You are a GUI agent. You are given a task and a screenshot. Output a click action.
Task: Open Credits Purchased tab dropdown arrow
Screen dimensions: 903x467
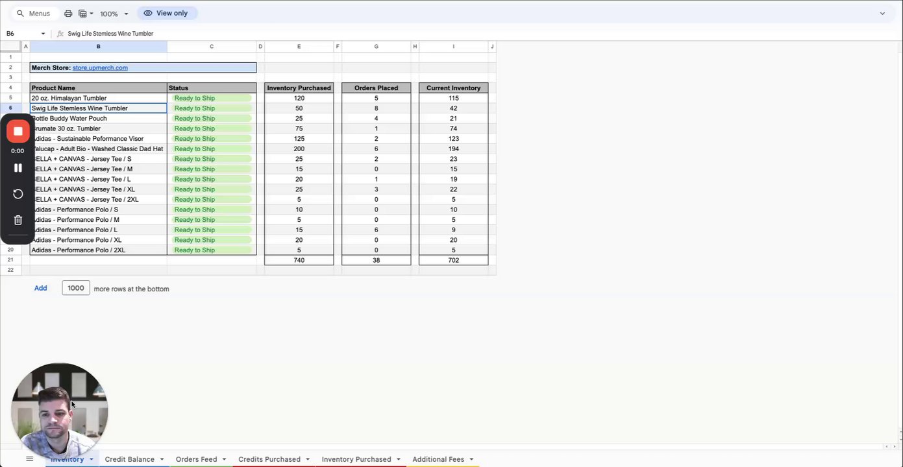point(307,459)
